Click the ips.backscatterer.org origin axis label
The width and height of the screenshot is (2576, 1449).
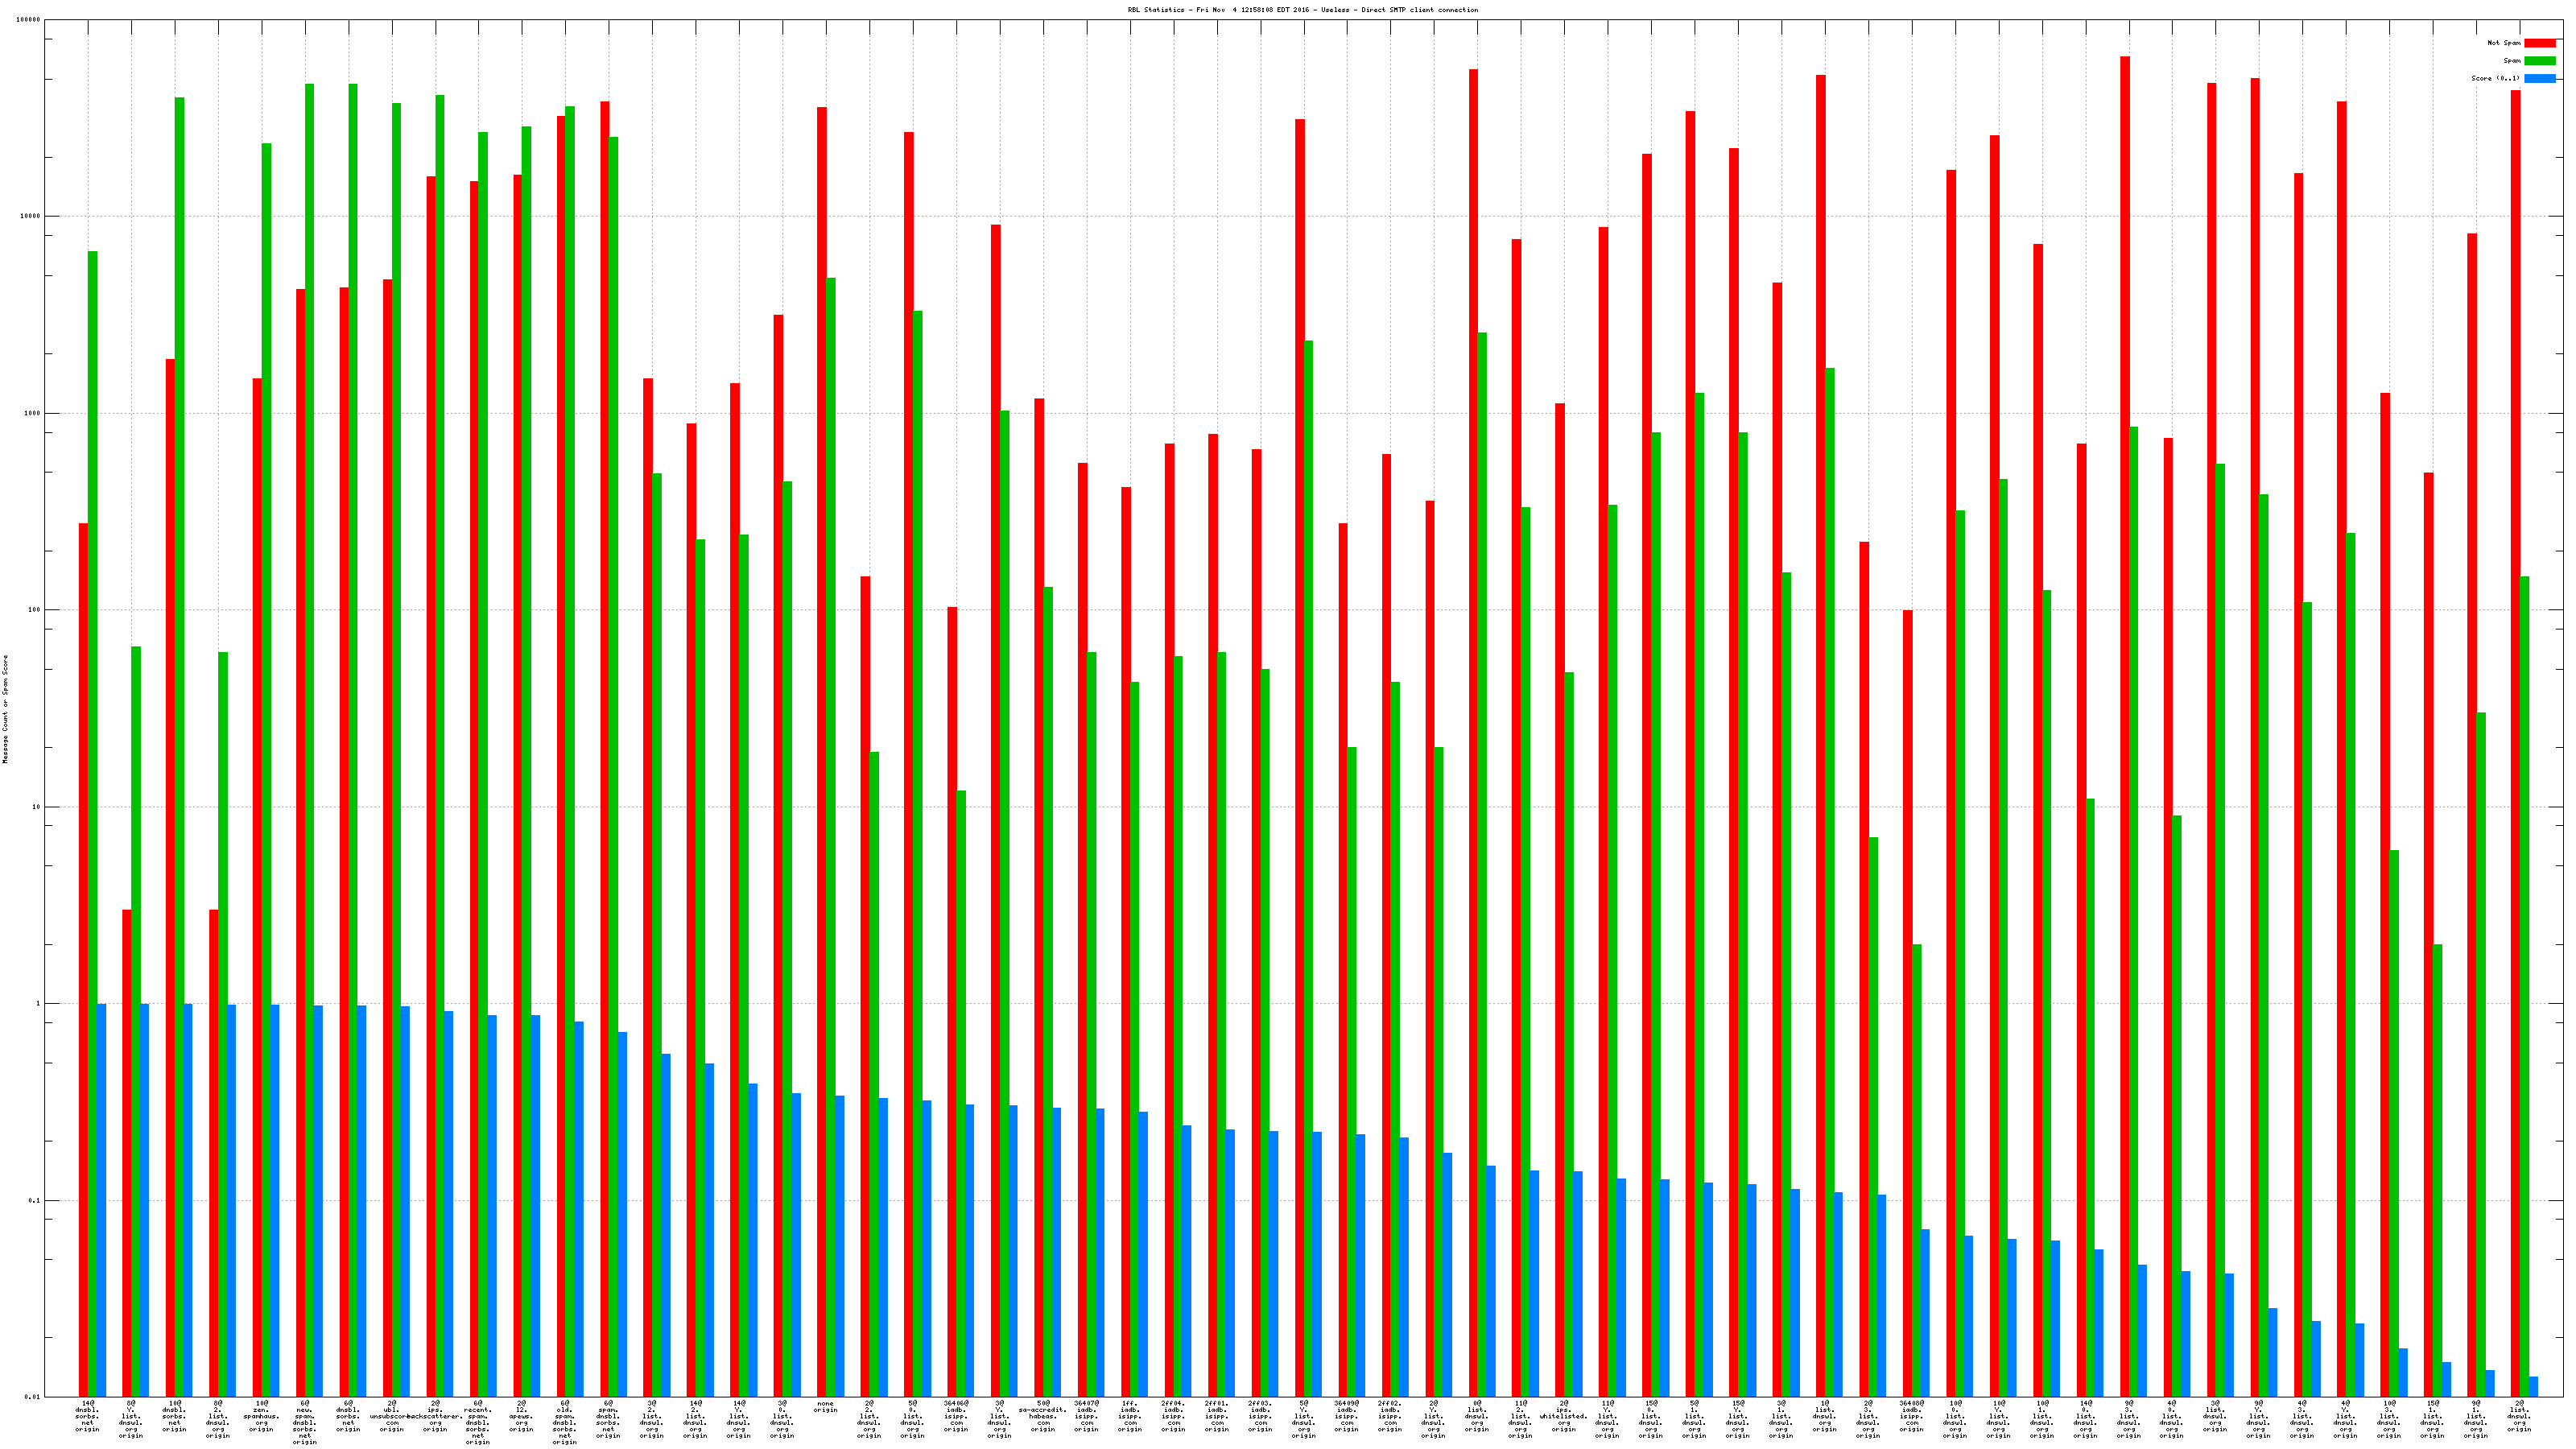[435, 1417]
